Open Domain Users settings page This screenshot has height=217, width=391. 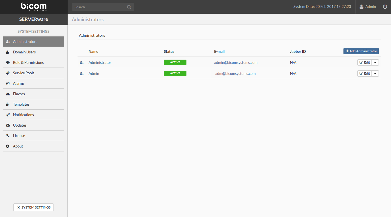click(x=24, y=52)
